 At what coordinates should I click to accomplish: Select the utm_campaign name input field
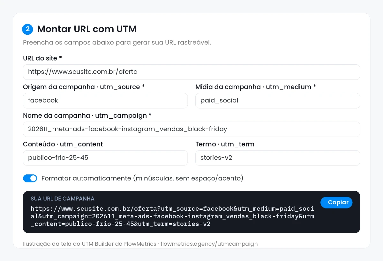(x=191, y=129)
